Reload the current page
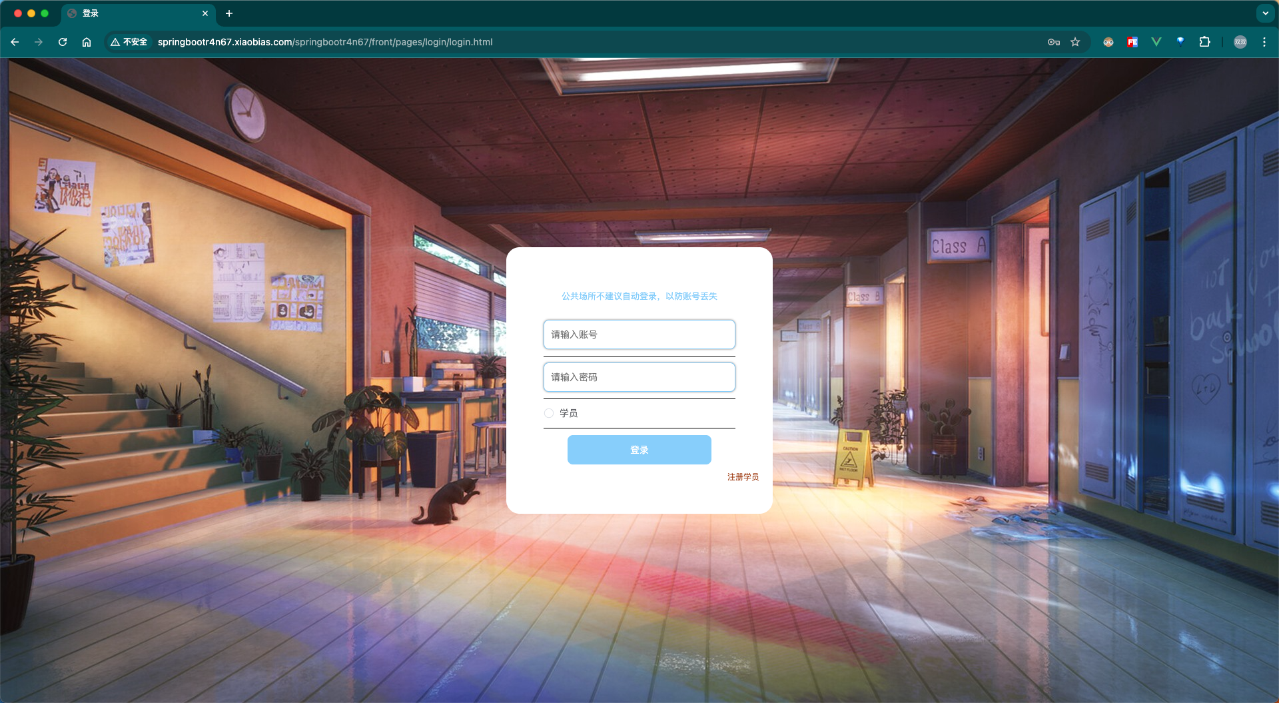This screenshot has width=1279, height=703. click(x=63, y=42)
